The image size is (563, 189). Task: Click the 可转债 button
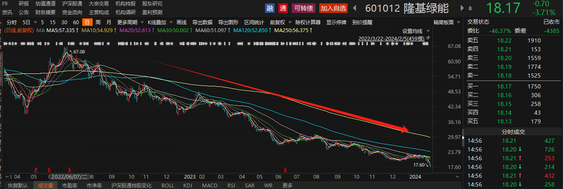coord(303,8)
